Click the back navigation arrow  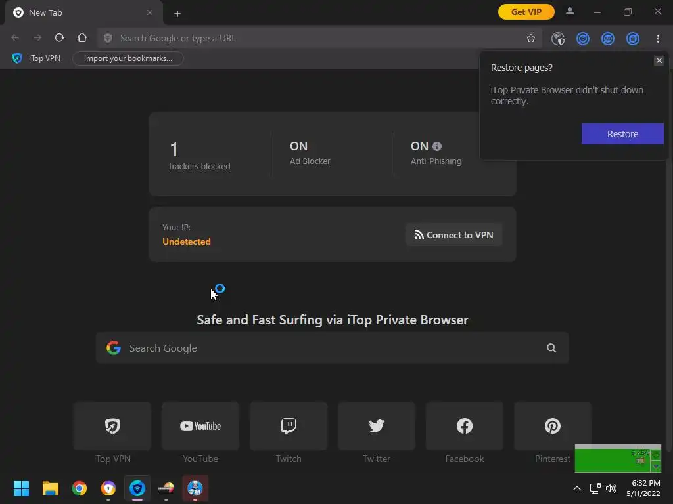pyautogui.click(x=15, y=38)
